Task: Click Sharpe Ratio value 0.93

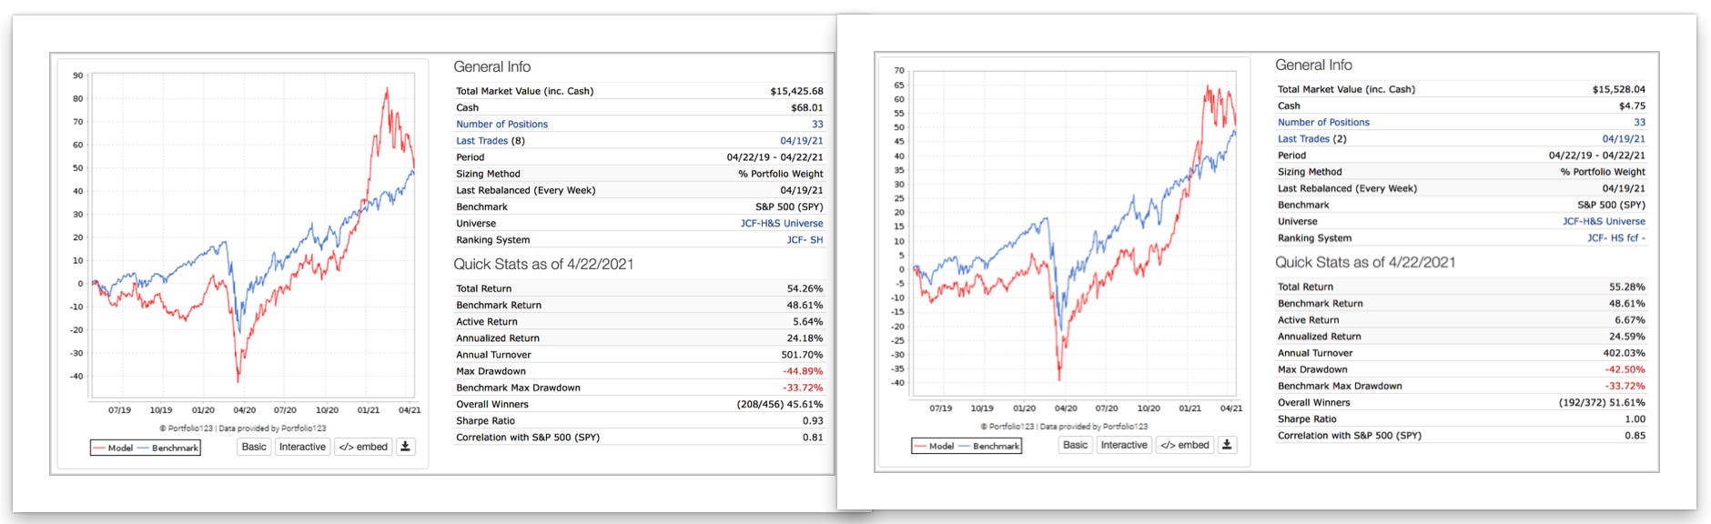Action: 813,421
